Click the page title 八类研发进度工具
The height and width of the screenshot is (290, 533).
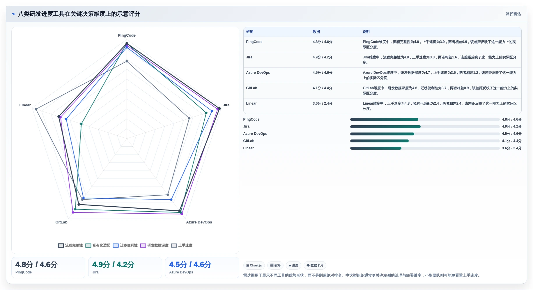(x=79, y=14)
